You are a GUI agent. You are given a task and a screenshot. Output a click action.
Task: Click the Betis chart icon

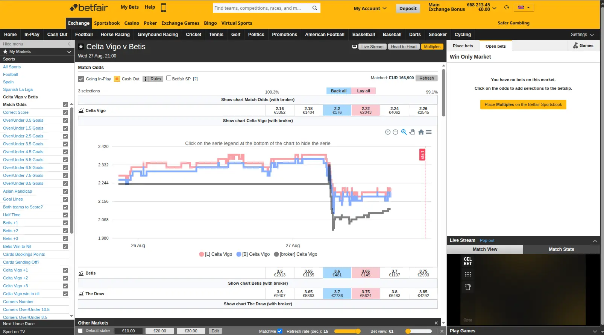pyautogui.click(x=81, y=273)
